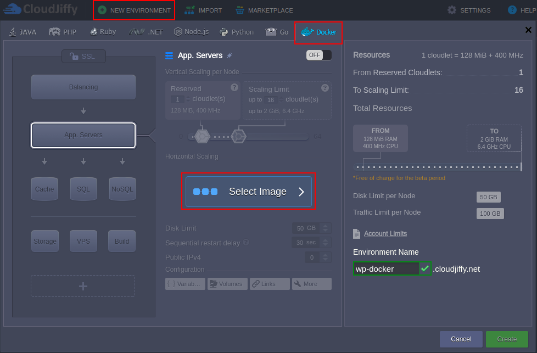Close the environment wizard dialog
Screen dimensions: 537x353
pyautogui.click(x=528, y=30)
